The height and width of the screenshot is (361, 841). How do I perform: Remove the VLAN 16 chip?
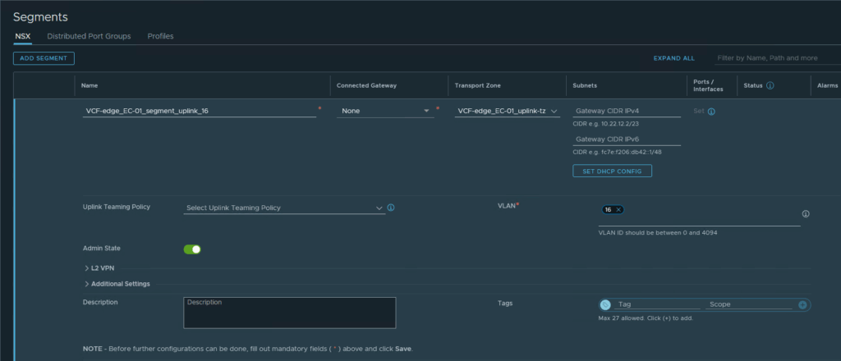click(x=618, y=210)
